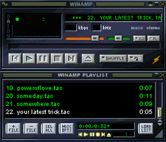
Task: Click the I file info letter in clutterbar
Action: click(x=8, y=26)
